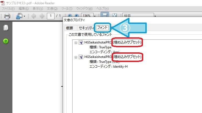
Task: Click the 136% zoom value field
Action: point(87,15)
